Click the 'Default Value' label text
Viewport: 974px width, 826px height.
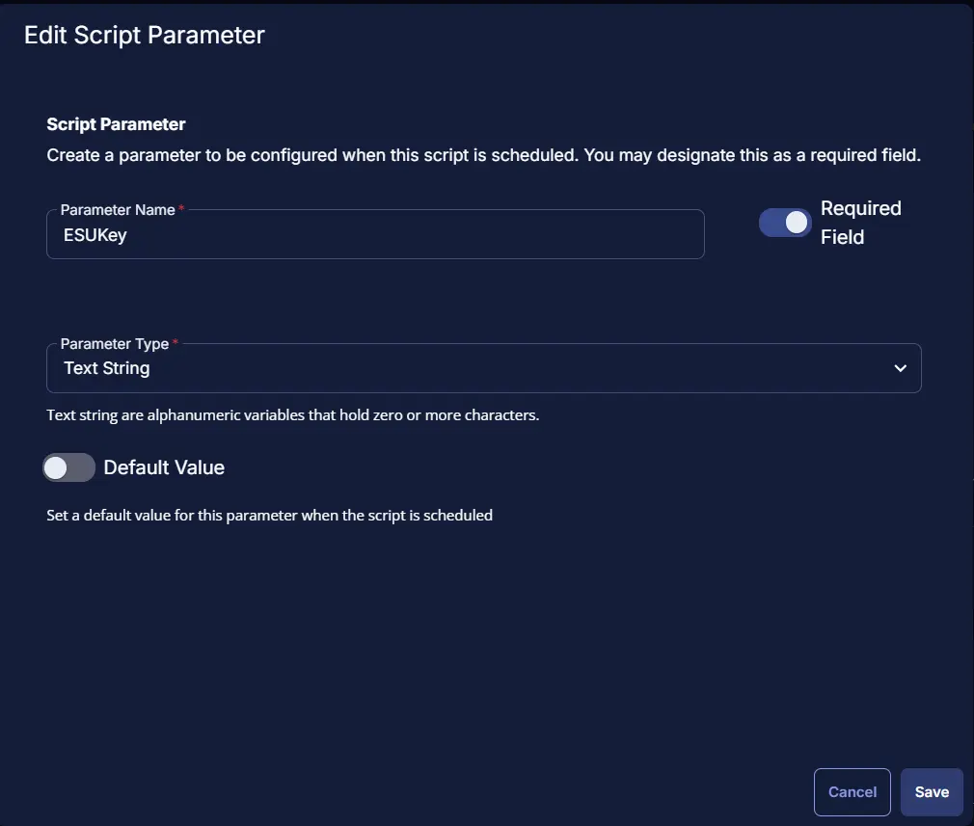[x=164, y=467]
